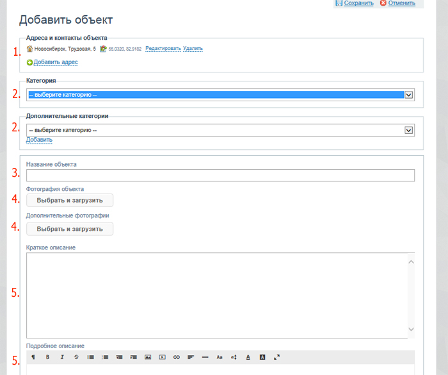Image resolution: width=448 pixels, height=375 pixels.
Task: Insert a link using the chain icon
Action: tap(177, 357)
